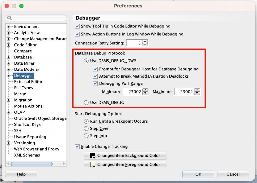The width and height of the screenshot is (257, 183).
Task: Expand the Environment tree node
Action: click(x=9, y=26)
